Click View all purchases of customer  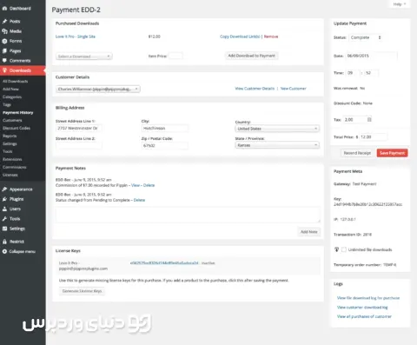[364, 316]
